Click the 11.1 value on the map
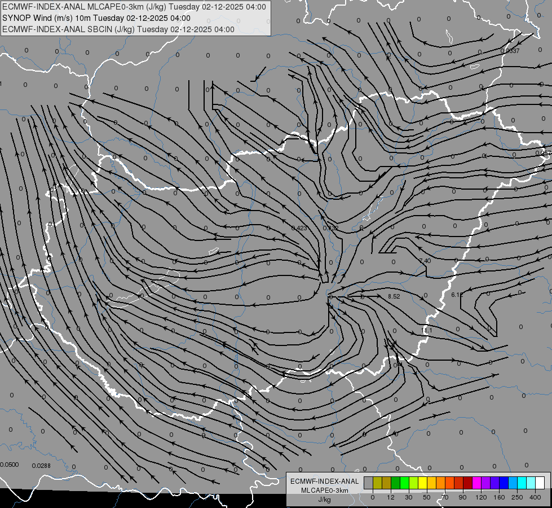552x508 pixels. pos(426,330)
